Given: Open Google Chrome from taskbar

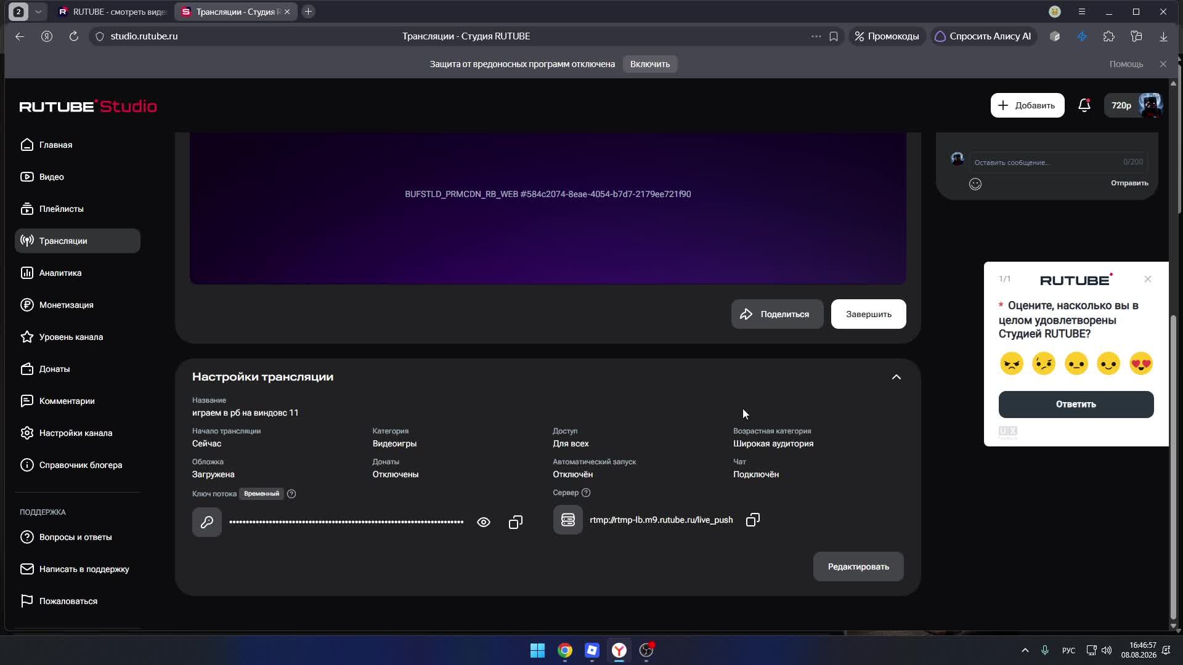Looking at the screenshot, I should (565, 650).
